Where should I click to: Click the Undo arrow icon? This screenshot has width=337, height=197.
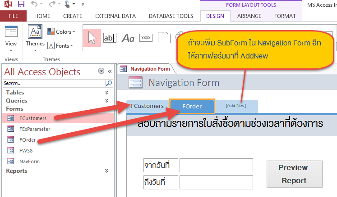point(34,4)
